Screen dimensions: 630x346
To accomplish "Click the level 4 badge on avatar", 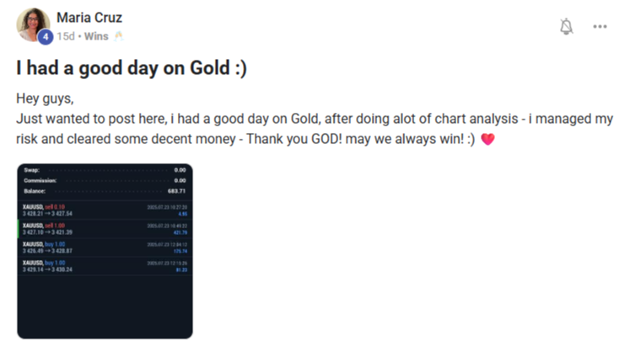I will point(46,37).
